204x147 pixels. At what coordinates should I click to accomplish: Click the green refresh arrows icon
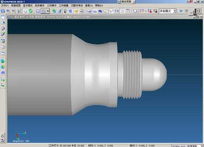coord(31,11)
